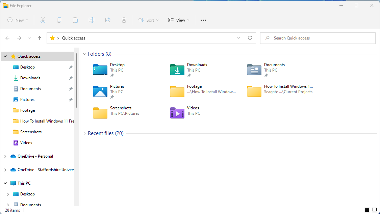
Task: Open the See more menu
Action: pyautogui.click(x=203, y=20)
